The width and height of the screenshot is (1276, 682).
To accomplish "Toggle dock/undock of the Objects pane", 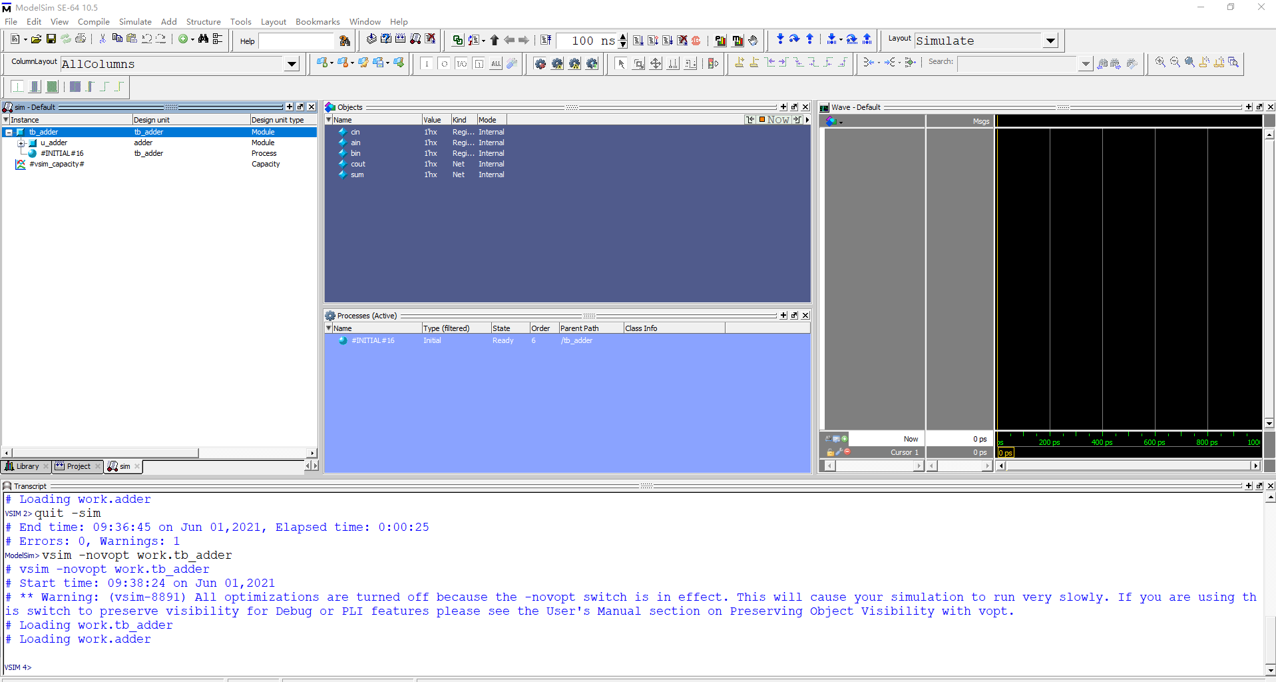I will (x=794, y=107).
